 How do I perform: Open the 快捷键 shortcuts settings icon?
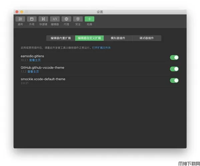click(43, 19)
